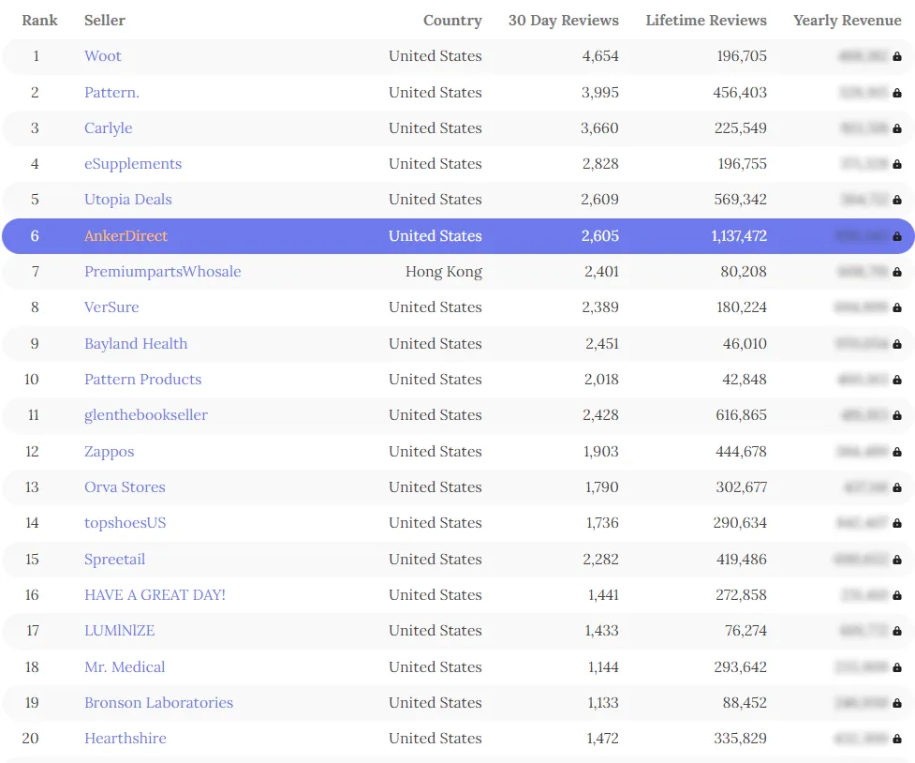Click the 616,865 lifetime reviews value
The width and height of the screenshot is (915, 763).
click(741, 415)
